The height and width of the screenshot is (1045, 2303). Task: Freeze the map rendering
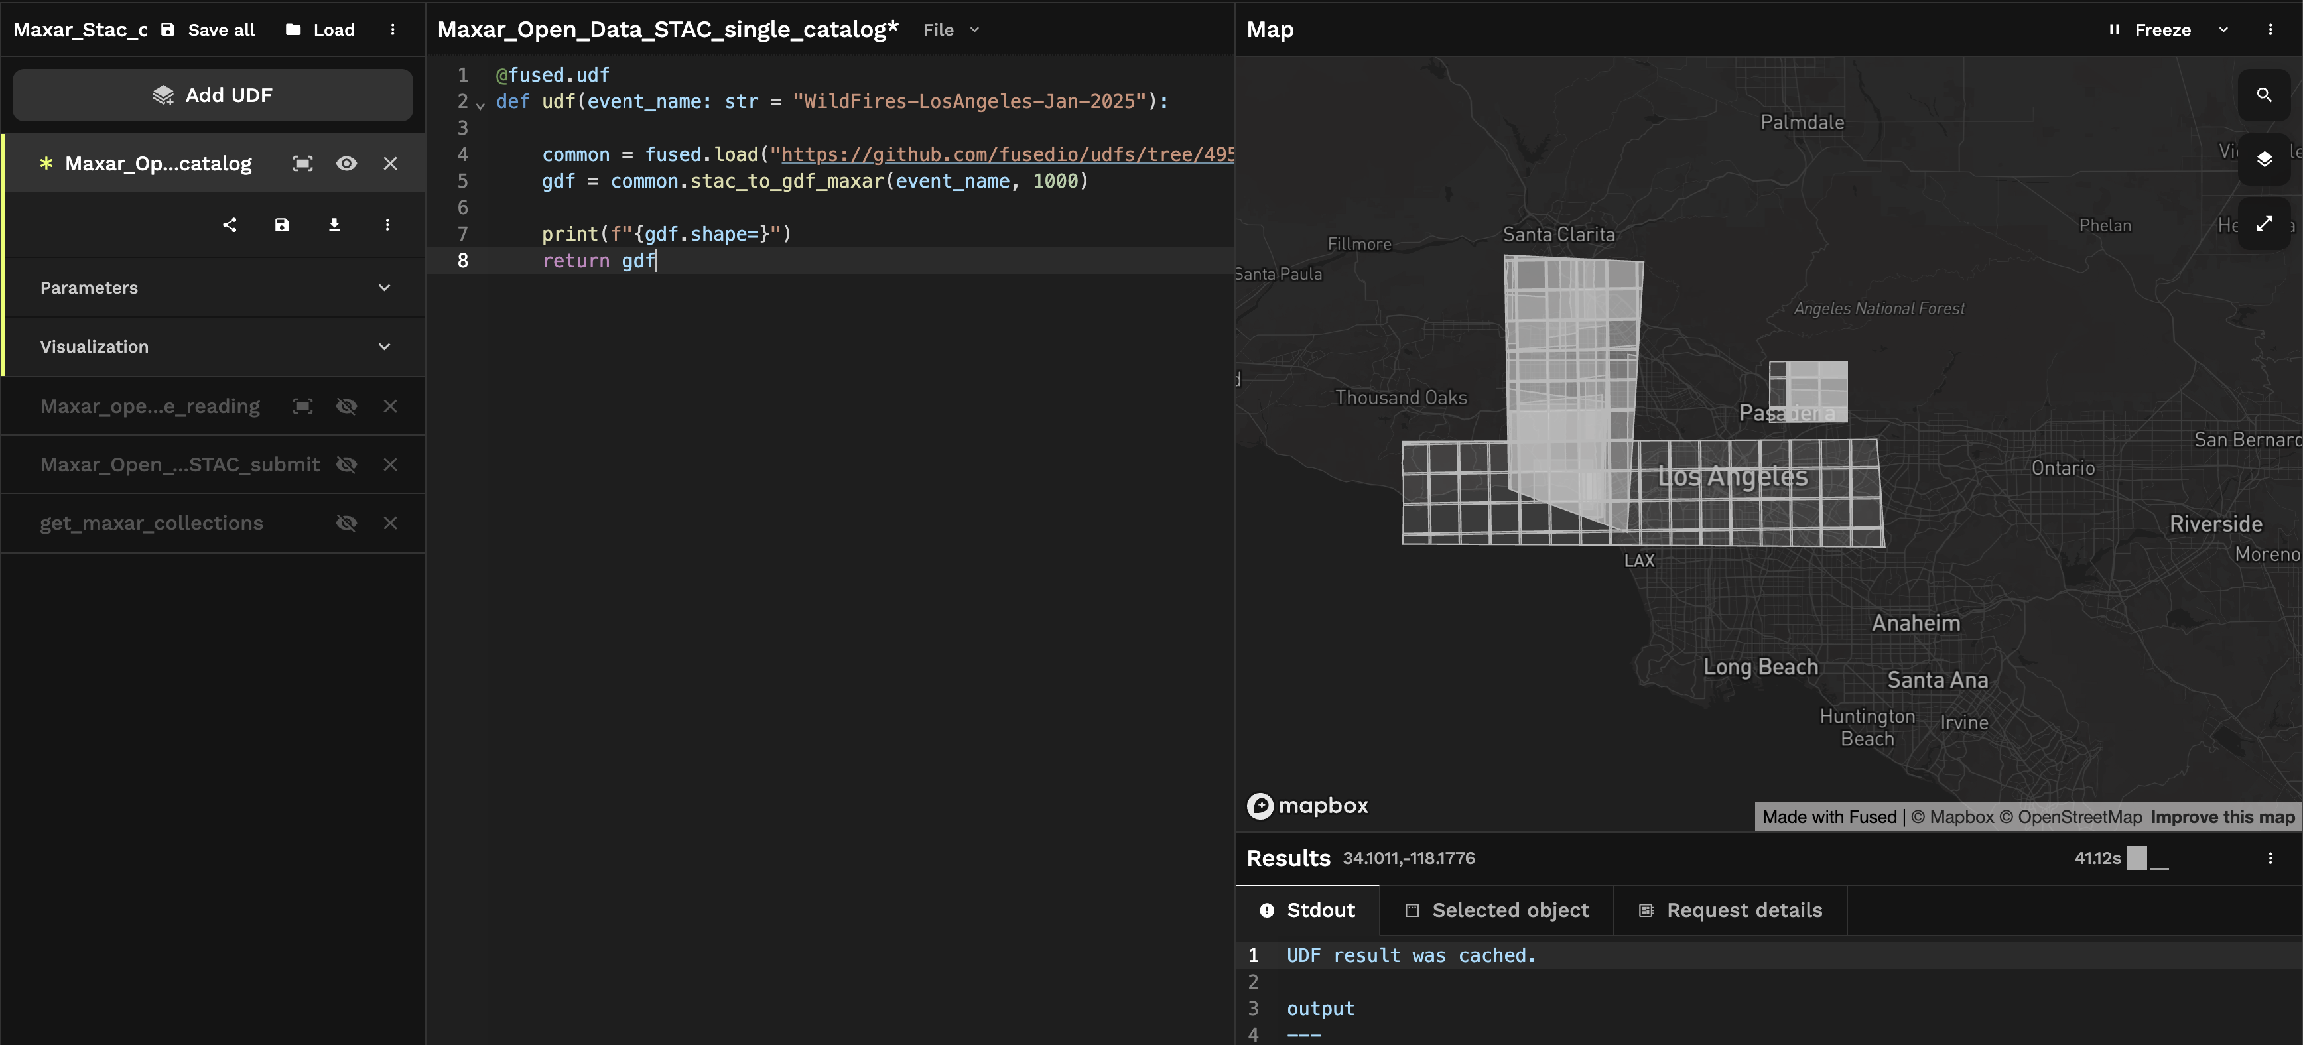click(2149, 29)
